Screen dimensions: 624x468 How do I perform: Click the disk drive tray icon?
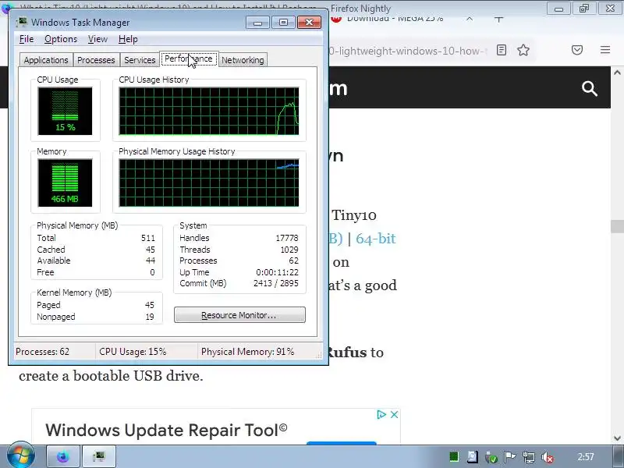(x=473, y=457)
